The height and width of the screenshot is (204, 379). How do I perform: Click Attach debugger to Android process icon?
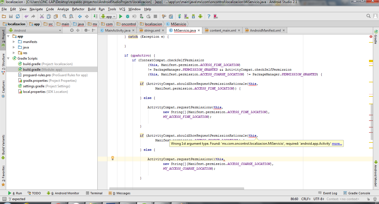tap(142, 16)
